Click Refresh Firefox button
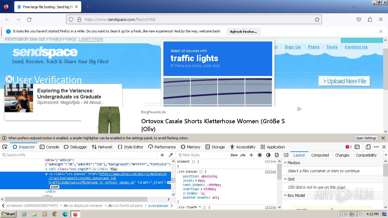The height and width of the screenshot is (218, 388). click(243, 31)
